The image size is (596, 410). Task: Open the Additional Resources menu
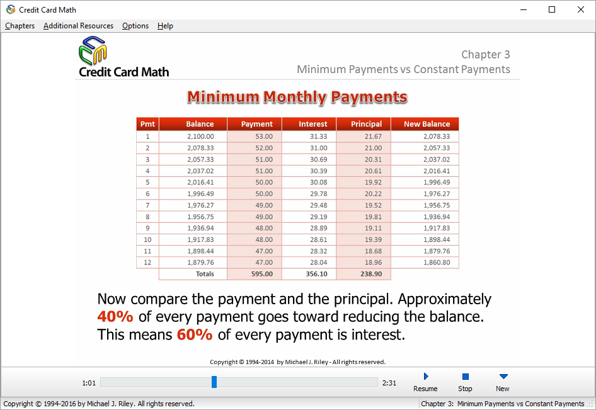pos(78,26)
